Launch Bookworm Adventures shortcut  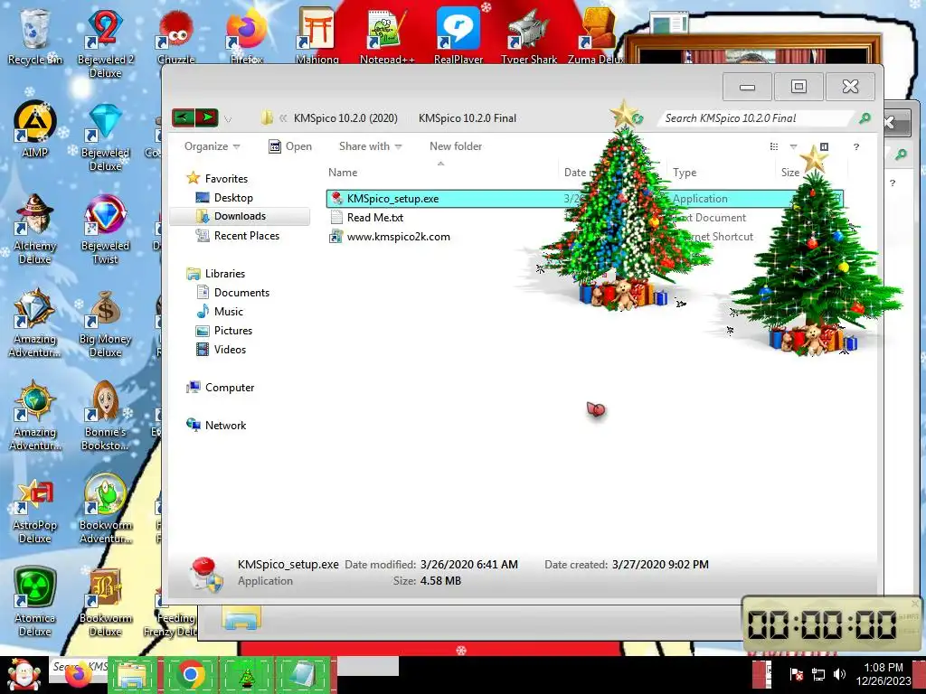point(105,509)
